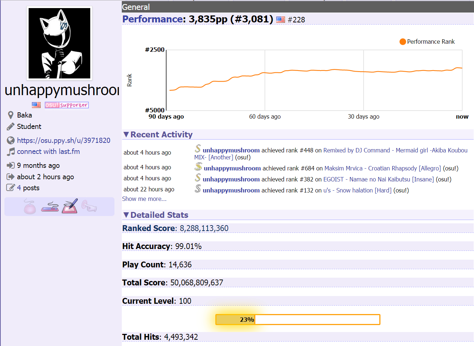Open EGOIST - Namae no Nai Kaibutsu [Insane] beatmap
Viewport: 474px width, 346px height.
(x=379, y=179)
